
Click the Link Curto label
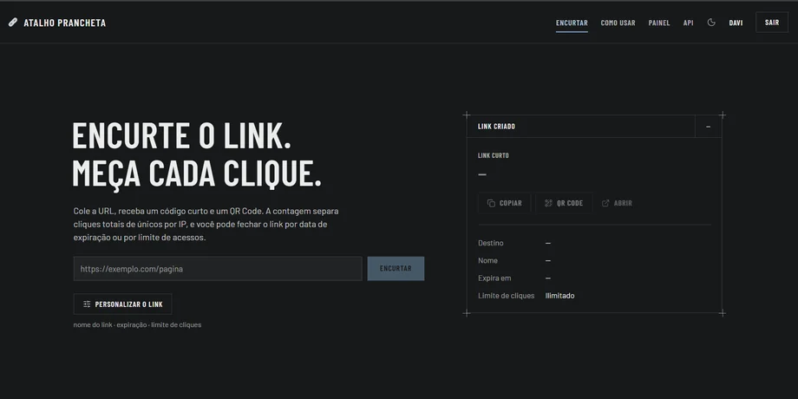click(x=494, y=155)
